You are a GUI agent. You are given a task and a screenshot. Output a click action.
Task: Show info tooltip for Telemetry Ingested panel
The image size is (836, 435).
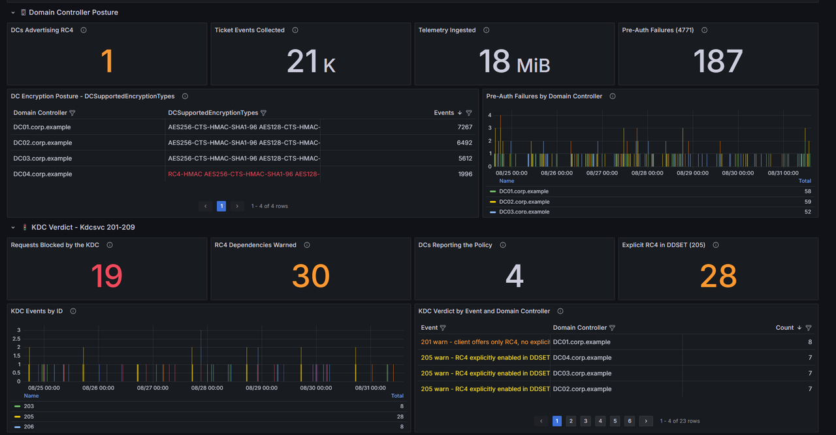point(486,30)
